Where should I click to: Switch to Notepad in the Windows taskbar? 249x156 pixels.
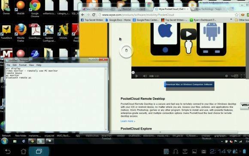pyautogui.click(x=41, y=141)
